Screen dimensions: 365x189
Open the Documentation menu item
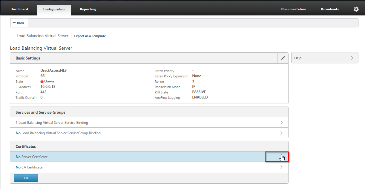tap(294, 9)
